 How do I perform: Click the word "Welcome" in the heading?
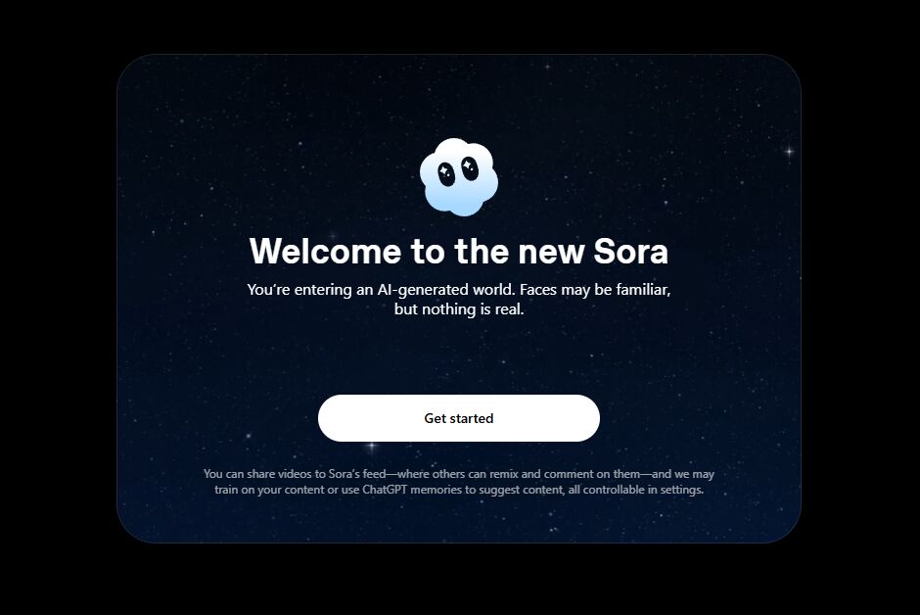pyautogui.click(x=326, y=251)
